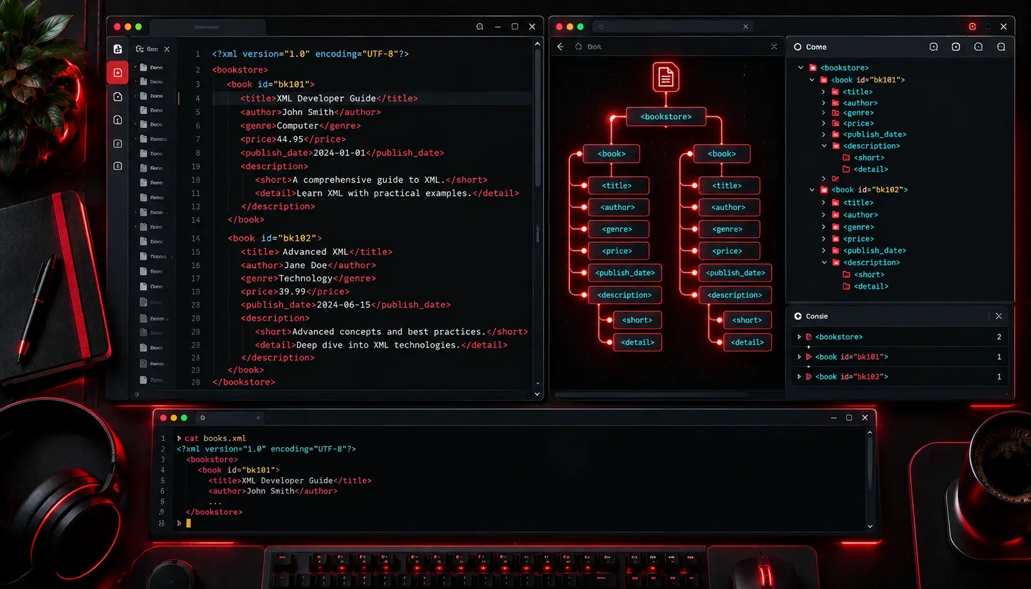Expand title under book bk101 in tree
Screen dimensions: 1031x589
(x=823, y=91)
